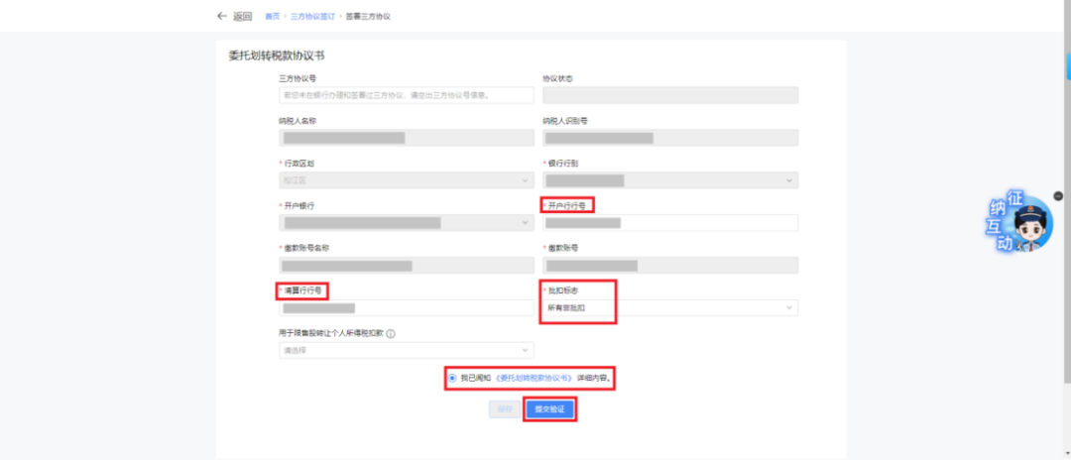
Task: Expand the 行政区划 dropdown showing 松江区
Action: tap(407, 180)
